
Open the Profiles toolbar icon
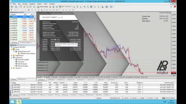[x=16, y=7]
